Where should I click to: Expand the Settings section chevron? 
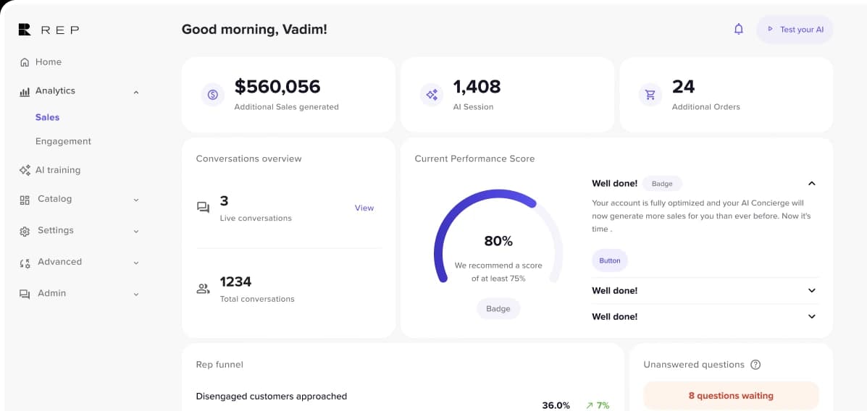[x=136, y=232]
